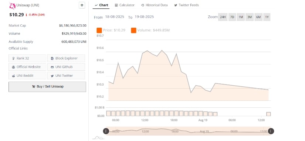Image resolution: width=305 pixels, height=141 pixels.
Task: Click the Official Links label
Action: [18, 48]
